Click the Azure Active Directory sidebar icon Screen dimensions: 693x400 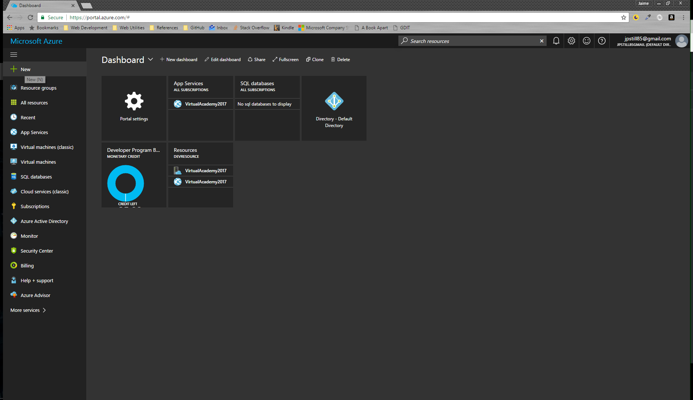[14, 221]
